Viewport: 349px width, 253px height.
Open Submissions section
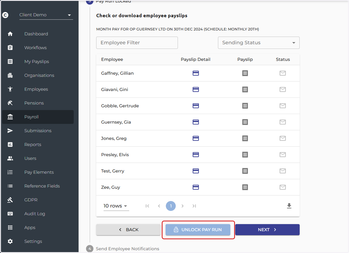pyautogui.click(x=38, y=131)
